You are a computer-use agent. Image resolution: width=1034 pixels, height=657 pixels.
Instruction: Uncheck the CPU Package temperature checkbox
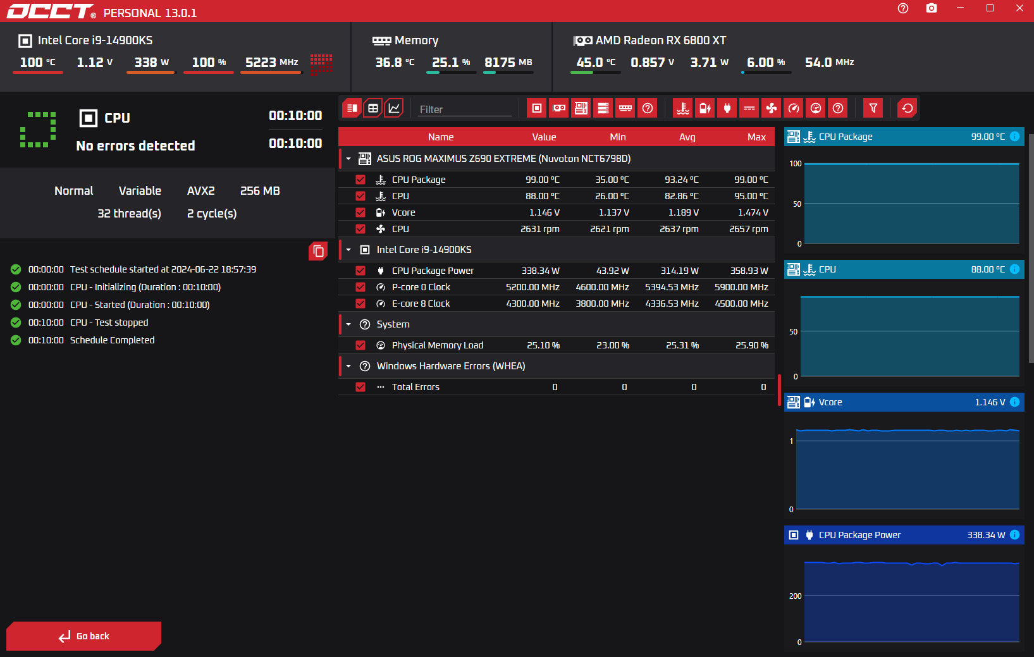pyautogui.click(x=360, y=180)
